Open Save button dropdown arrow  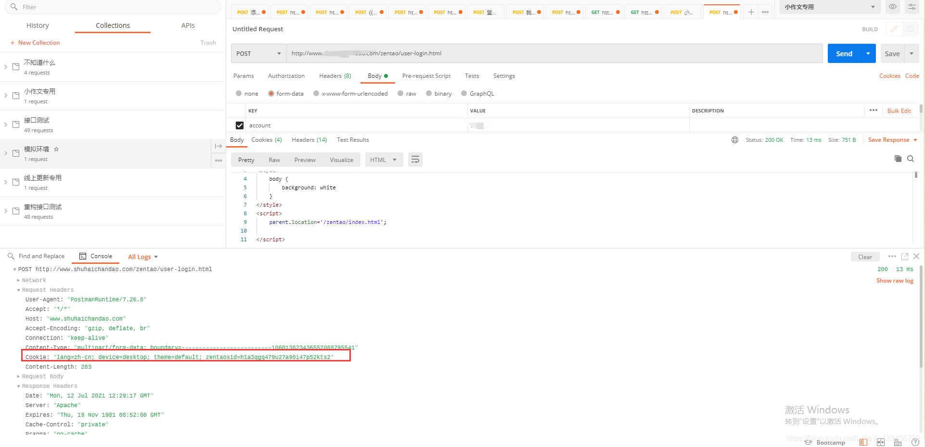912,53
